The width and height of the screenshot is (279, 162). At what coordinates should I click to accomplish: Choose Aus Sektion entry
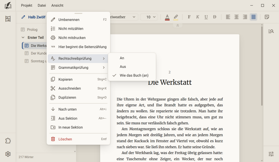tap(78, 118)
